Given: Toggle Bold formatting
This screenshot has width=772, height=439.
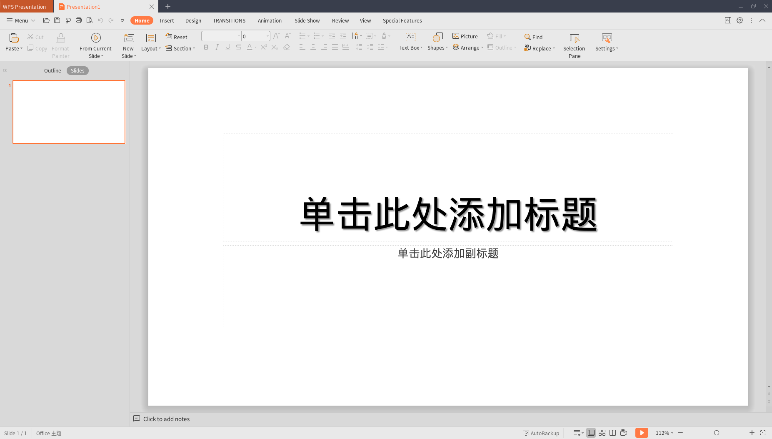Looking at the screenshot, I should coord(206,48).
